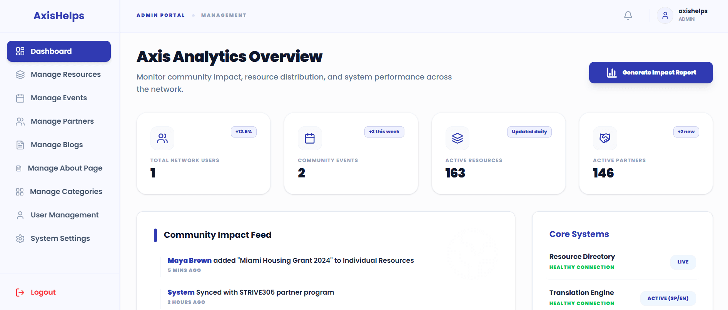This screenshot has height=310, width=728.
Task: Go to Manage Events
Action: [x=59, y=98]
